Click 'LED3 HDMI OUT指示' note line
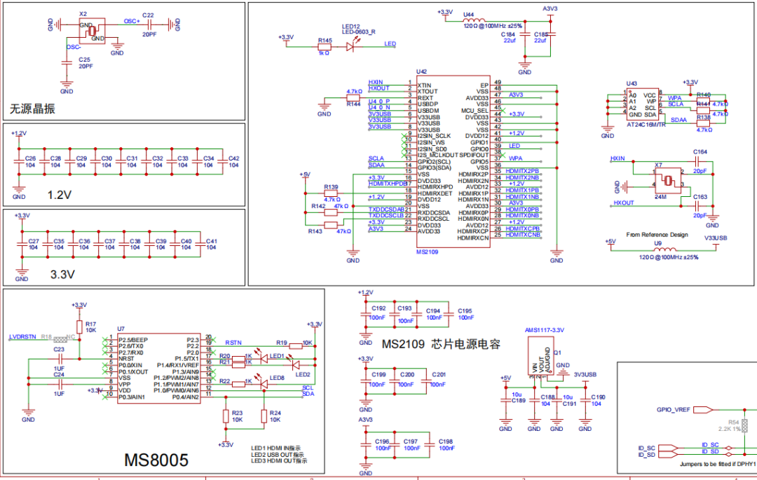 point(279,460)
